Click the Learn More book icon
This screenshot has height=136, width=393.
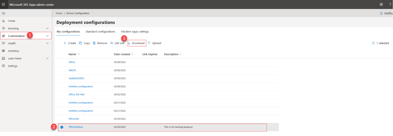(3, 58)
